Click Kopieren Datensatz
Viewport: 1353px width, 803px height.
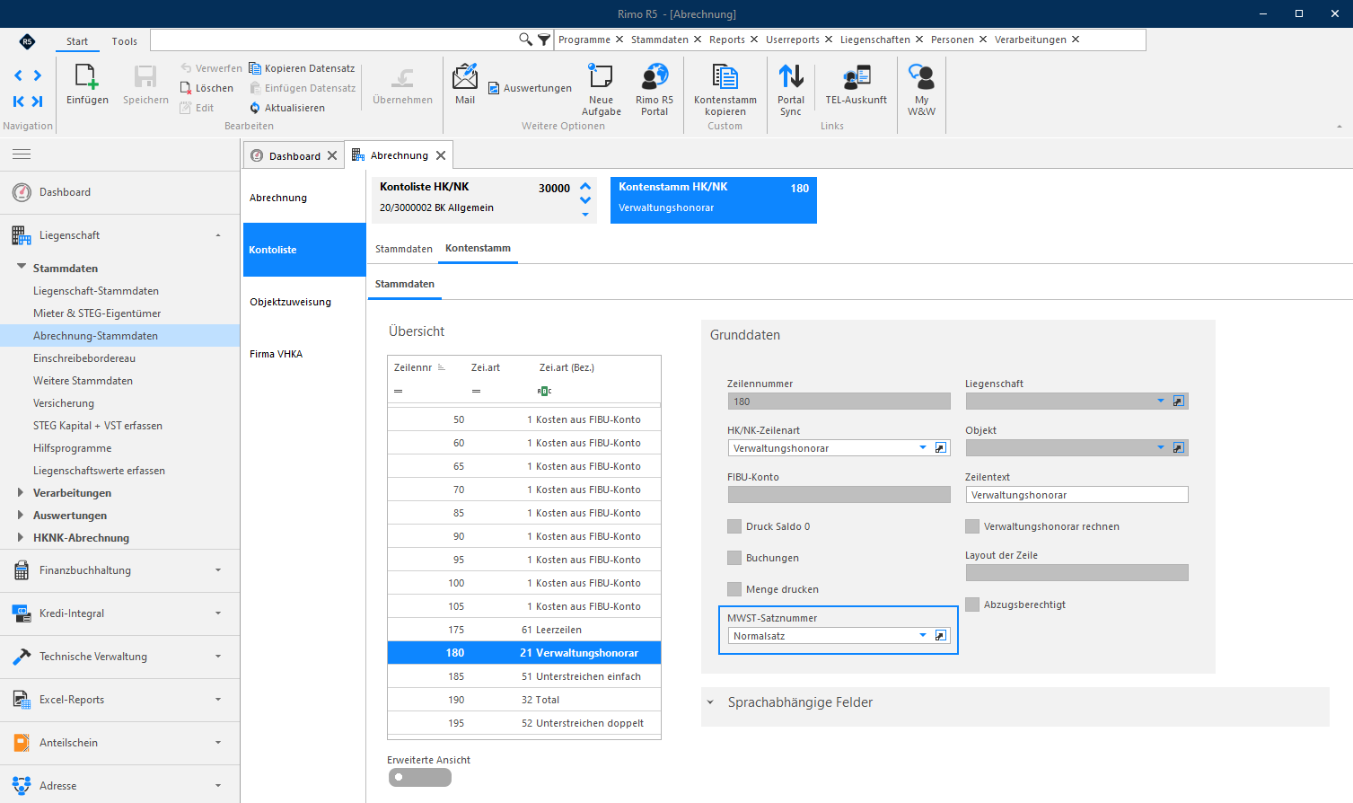302,68
